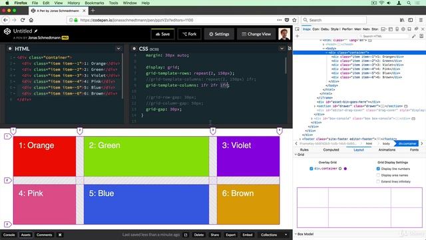Viewport: 426px width, 240px height.
Task: Expand the footer site-footer node
Action: click(x=300, y=139)
